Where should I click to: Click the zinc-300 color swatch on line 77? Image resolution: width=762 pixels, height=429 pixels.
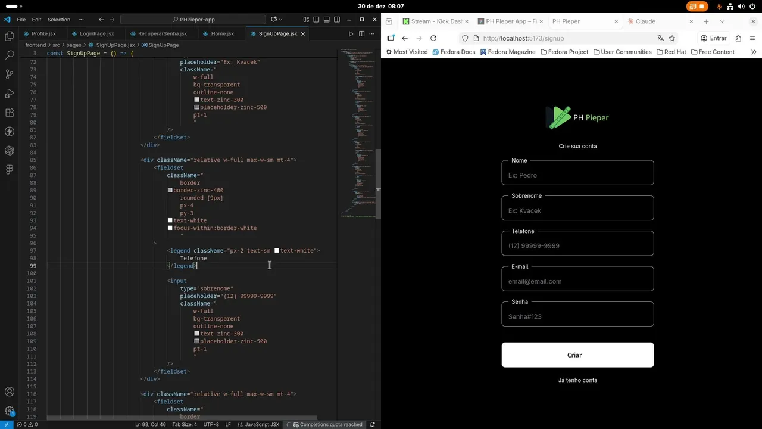click(197, 100)
